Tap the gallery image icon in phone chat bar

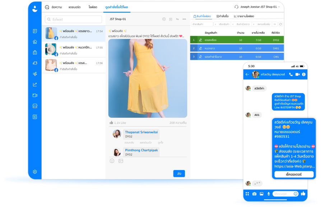[261, 194]
